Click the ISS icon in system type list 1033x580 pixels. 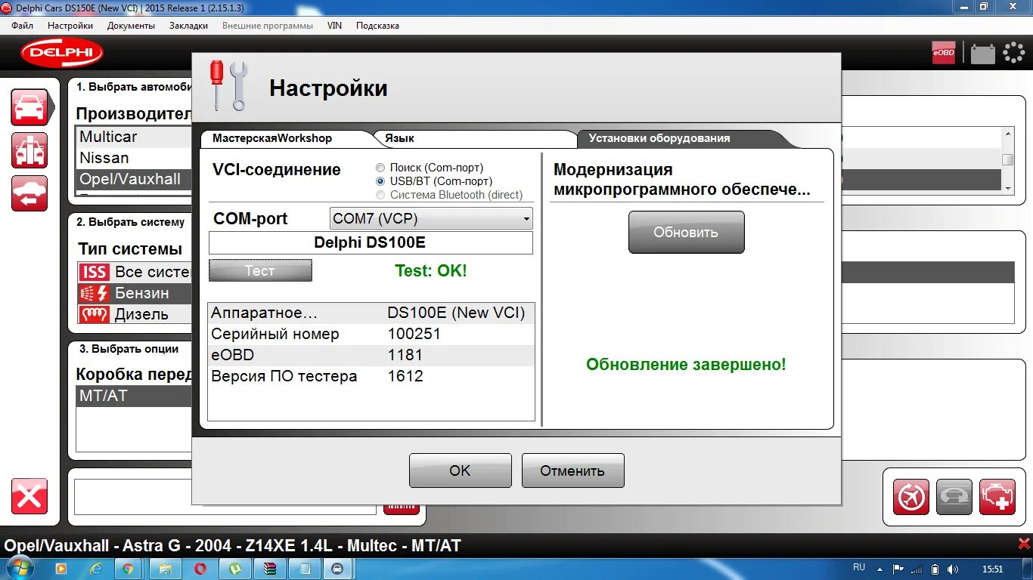point(95,272)
